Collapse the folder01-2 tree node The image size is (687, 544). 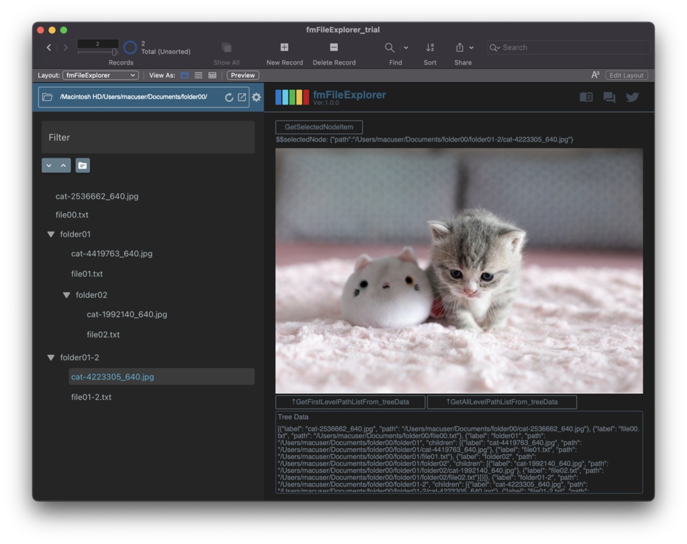(x=51, y=358)
